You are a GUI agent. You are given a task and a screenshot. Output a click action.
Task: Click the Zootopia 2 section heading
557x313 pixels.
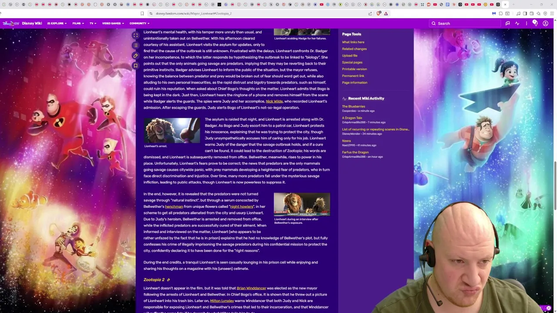tap(154, 280)
